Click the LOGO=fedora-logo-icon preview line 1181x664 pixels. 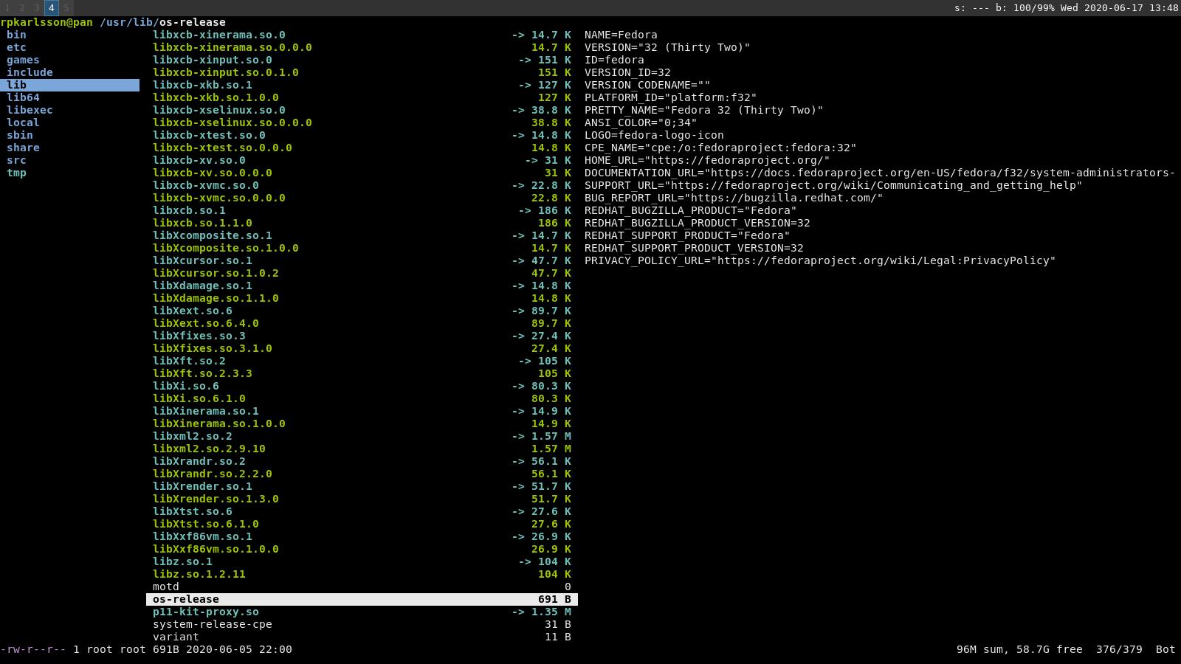[x=654, y=135]
